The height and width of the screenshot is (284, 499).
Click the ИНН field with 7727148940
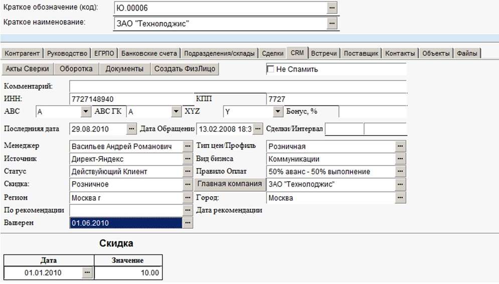[x=131, y=99]
